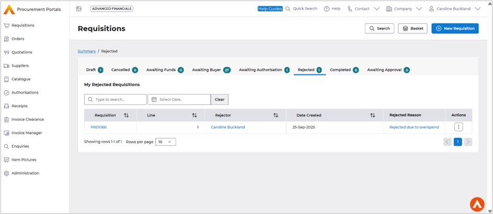Open Item Pictures in the sidebar
Viewport: 493px width, 214px height.
[x=24, y=160]
